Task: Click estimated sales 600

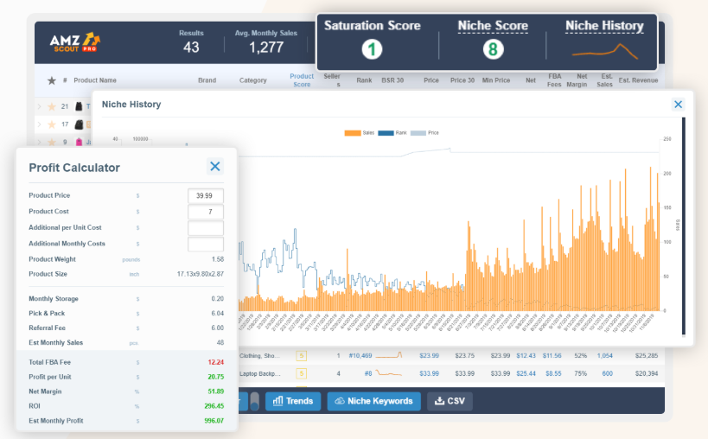Action: point(607,373)
